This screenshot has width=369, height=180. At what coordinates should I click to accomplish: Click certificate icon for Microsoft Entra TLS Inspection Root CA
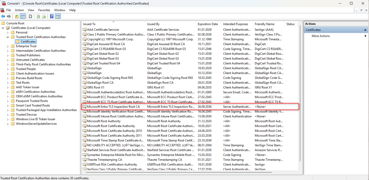pyautogui.click(x=85, y=107)
